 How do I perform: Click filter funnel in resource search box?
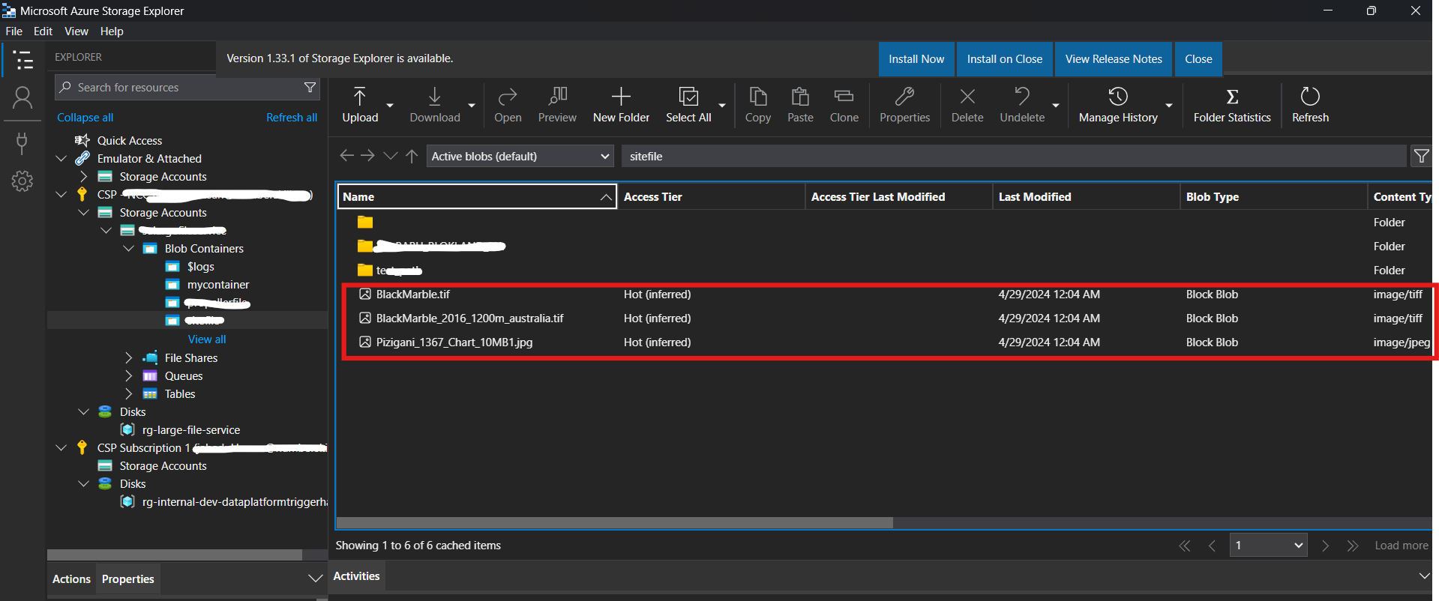pyautogui.click(x=310, y=88)
